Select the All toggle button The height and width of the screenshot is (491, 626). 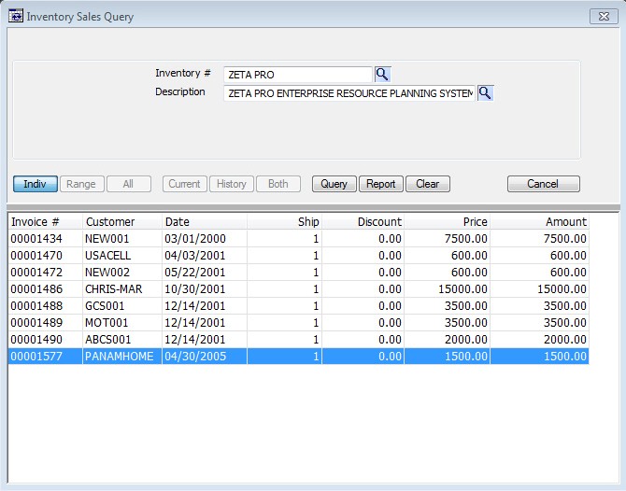point(129,184)
